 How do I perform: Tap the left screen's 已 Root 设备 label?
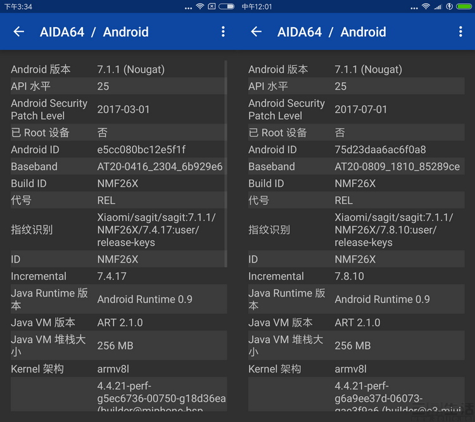pyautogui.click(x=40, y=133)
